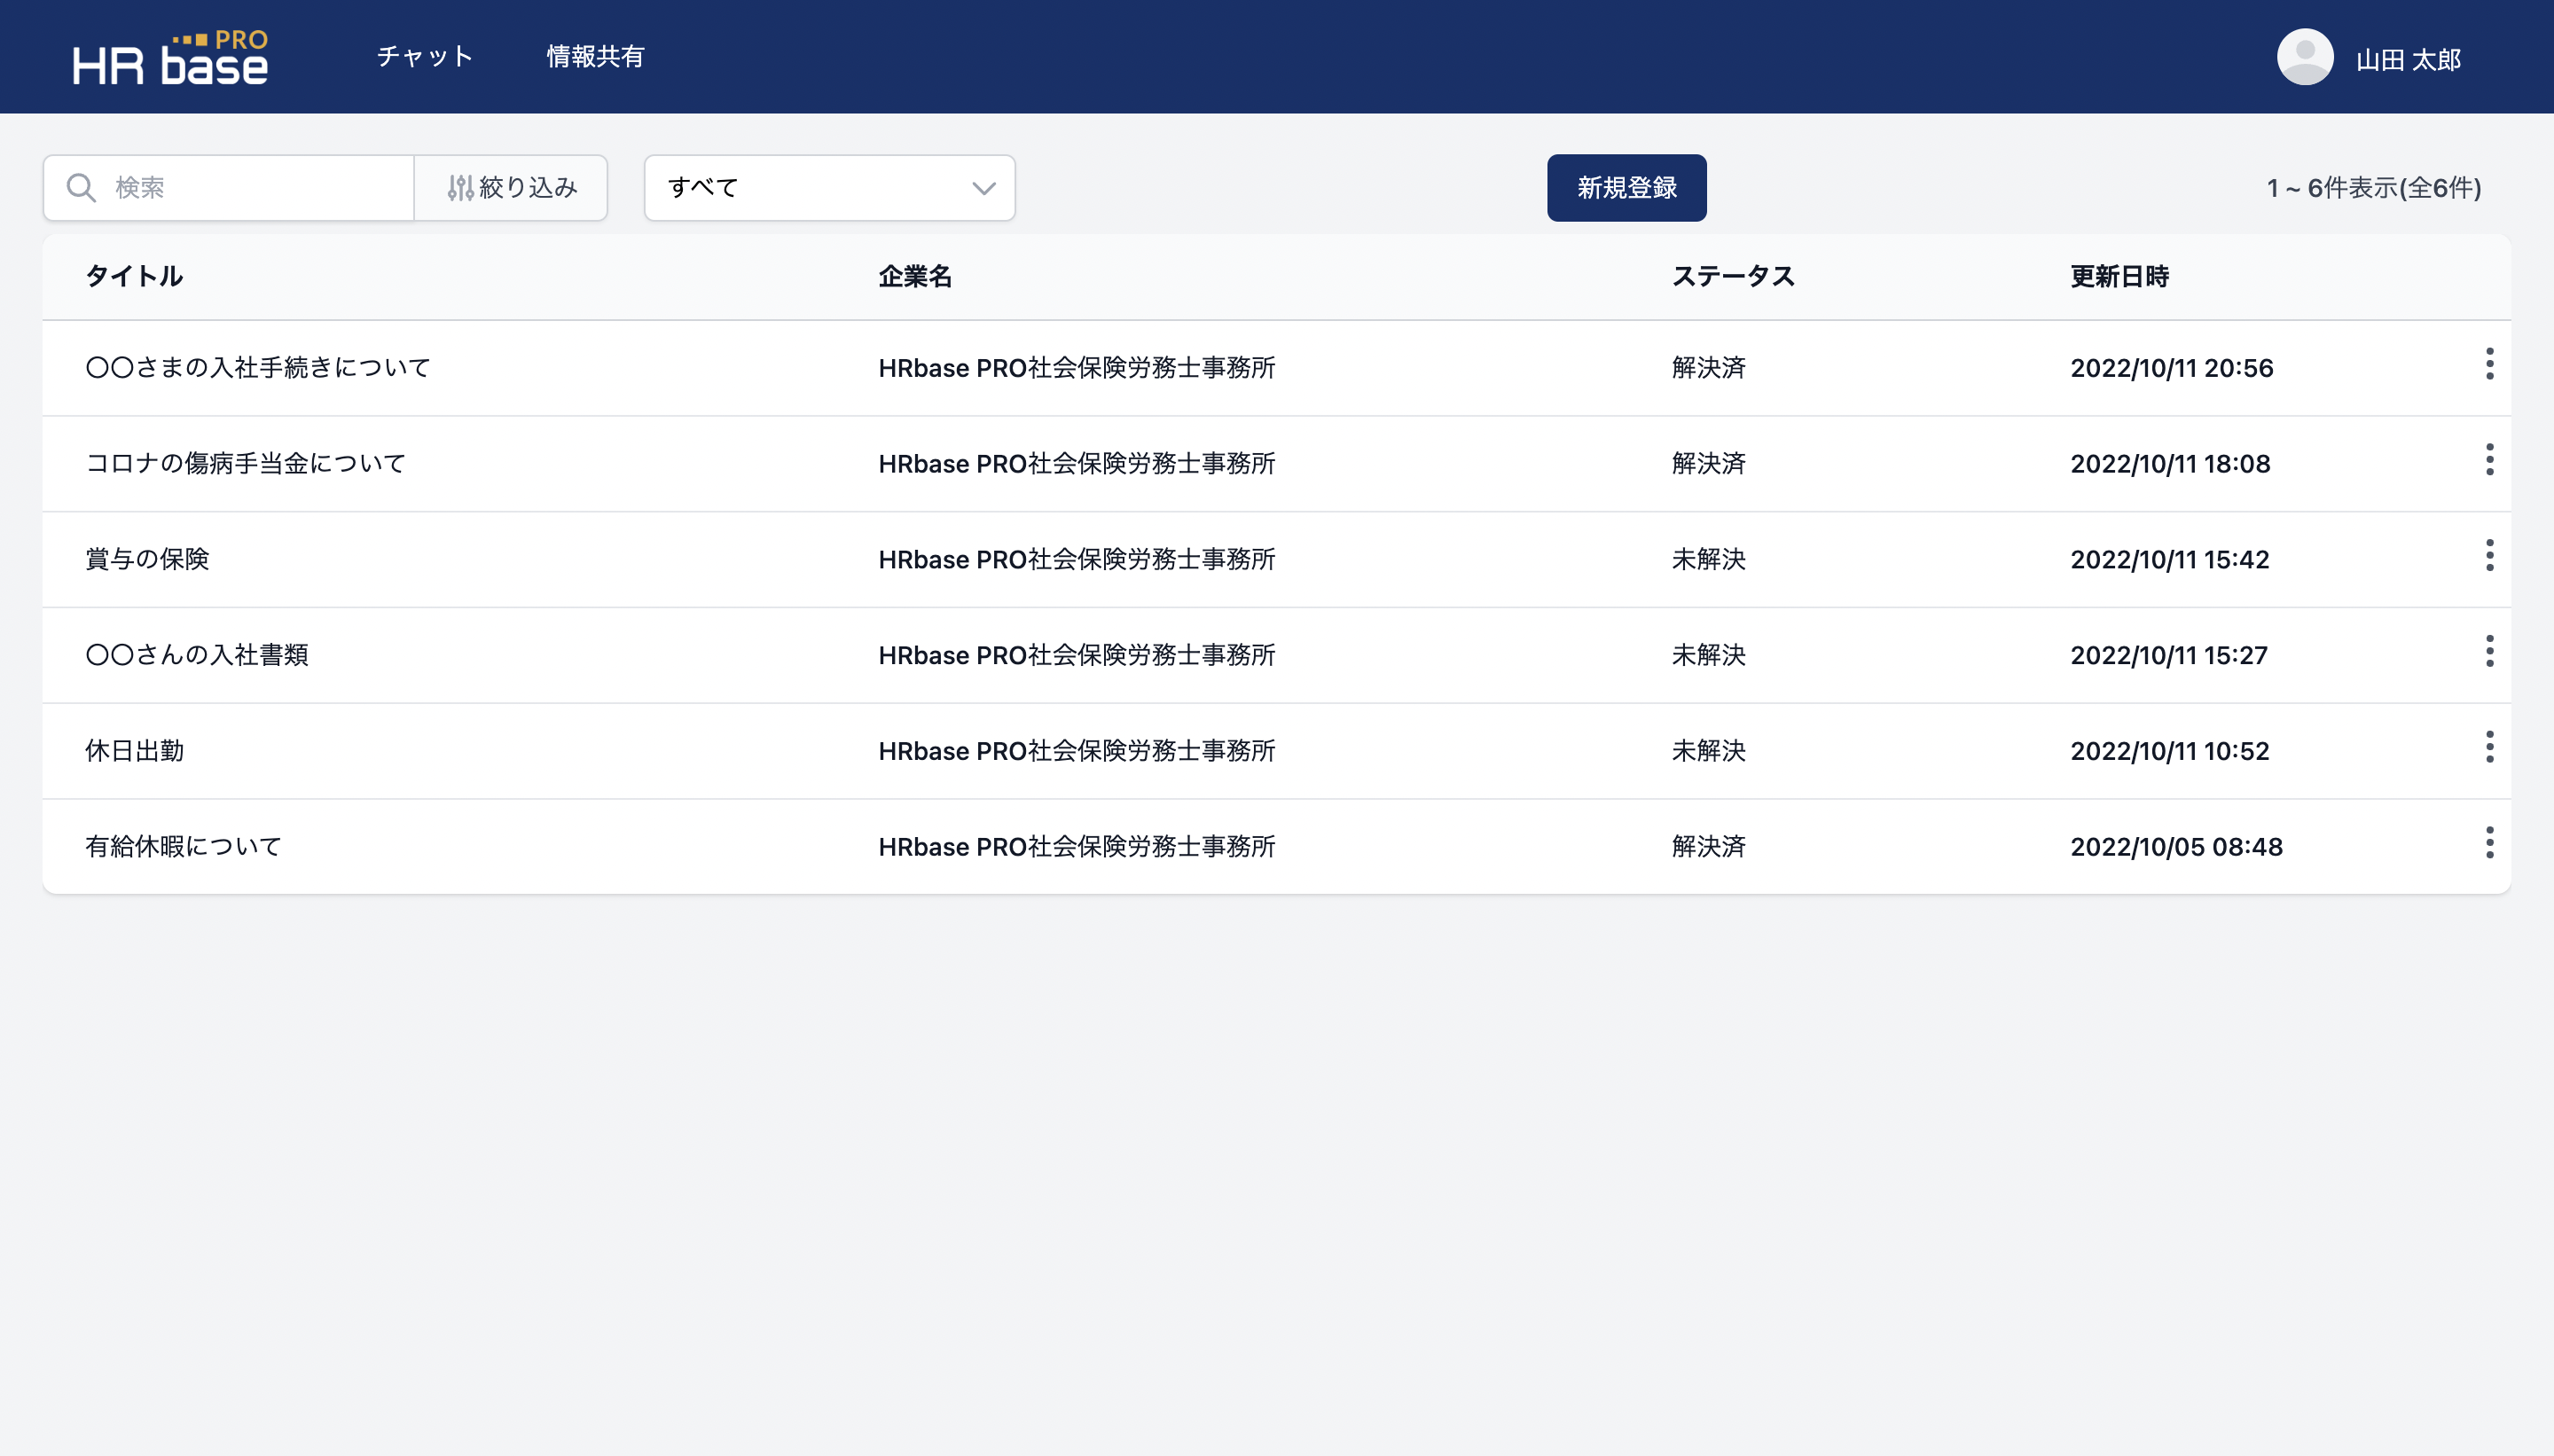The width and height of the screenshot is (2554, 1456).
Task: Click the date 2022/10/05 08:48
Action: click(x=2176, y=847)
